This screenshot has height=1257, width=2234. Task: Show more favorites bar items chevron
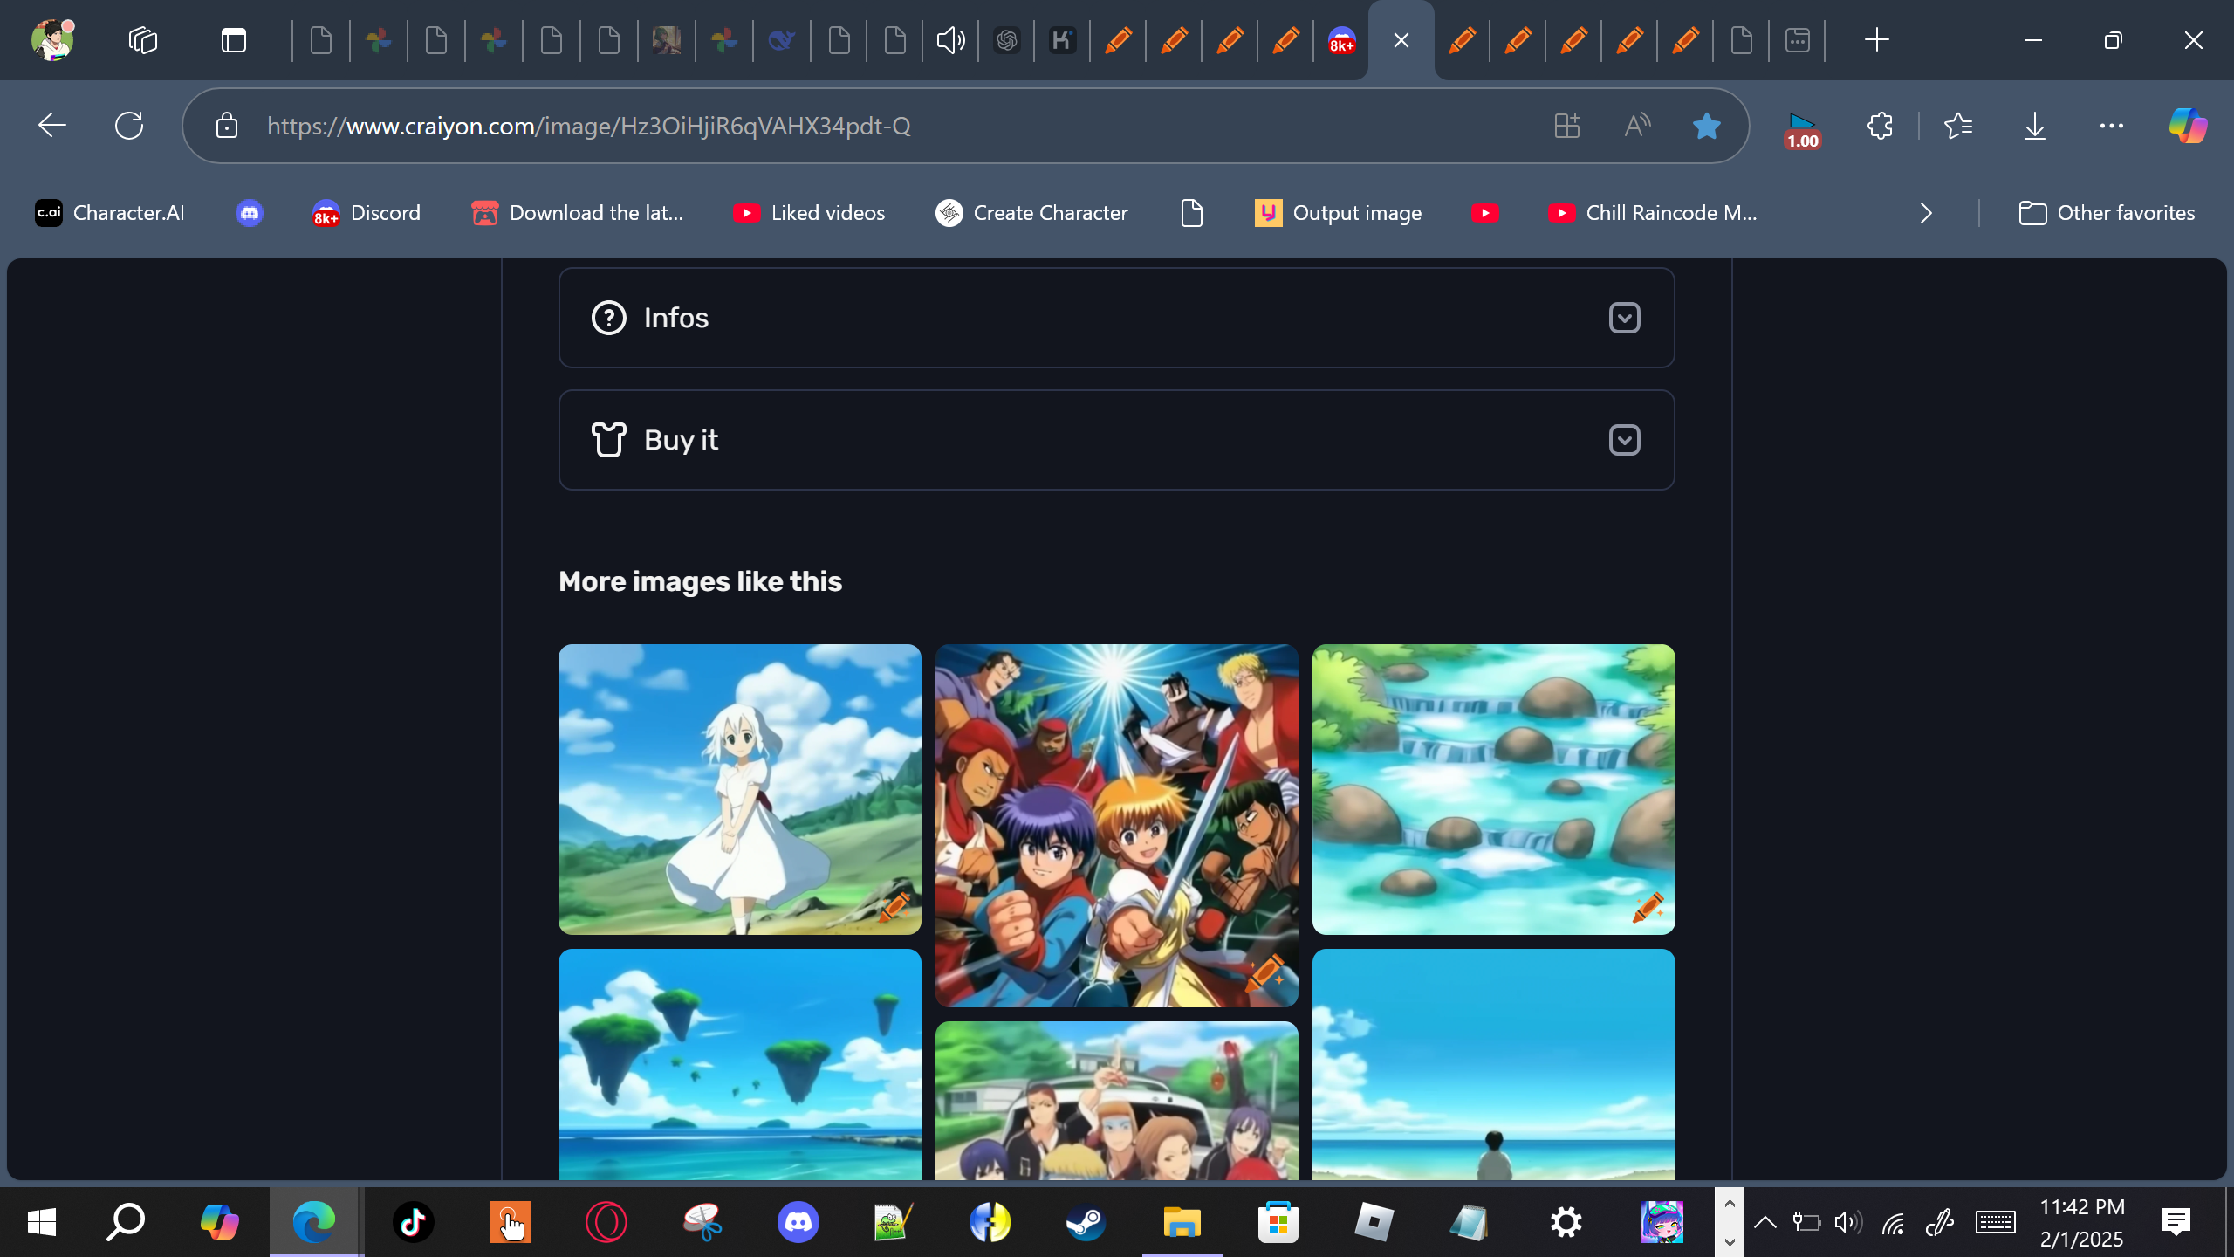(x=1926, y=213)
